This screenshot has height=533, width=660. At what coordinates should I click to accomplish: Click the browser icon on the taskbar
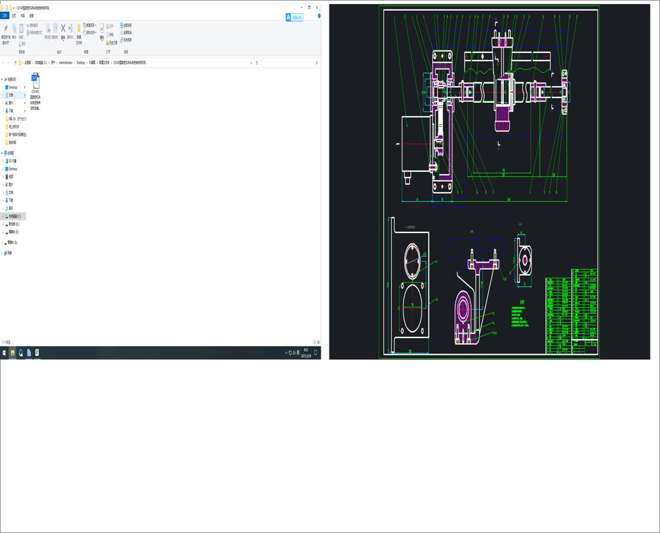(21, 352)
